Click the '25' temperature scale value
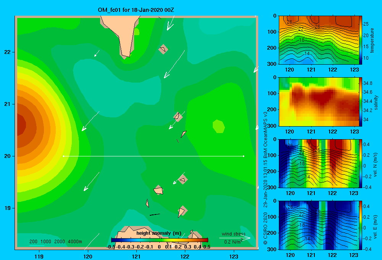This screenshot has width=382, height=260. pos(366,24)
